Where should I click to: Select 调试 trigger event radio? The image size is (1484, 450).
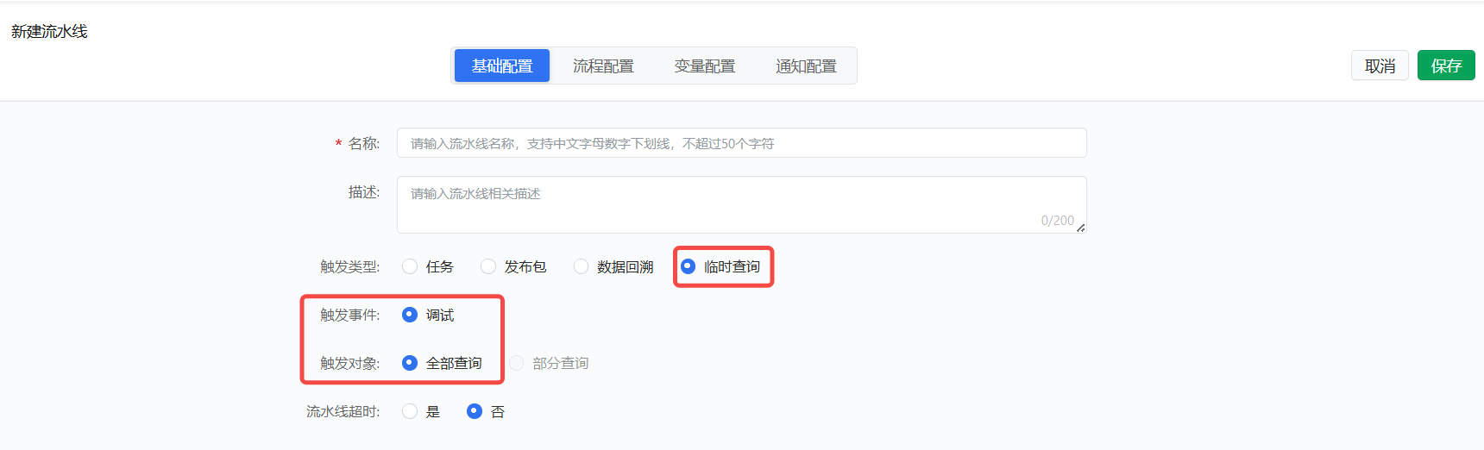tap(410, 315)
